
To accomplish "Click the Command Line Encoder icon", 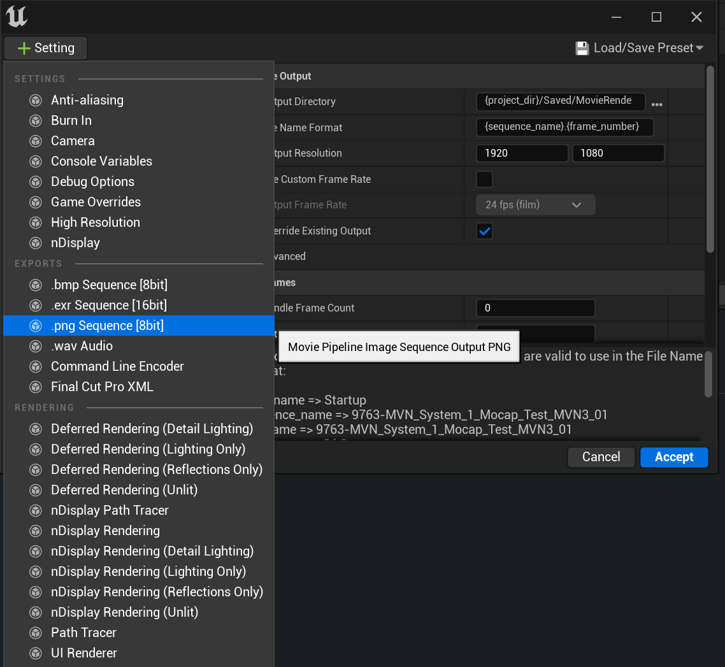I will (36, 366).
